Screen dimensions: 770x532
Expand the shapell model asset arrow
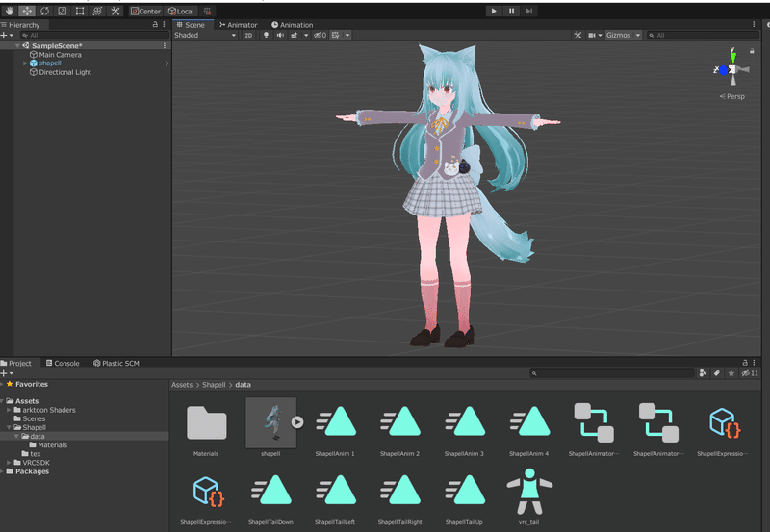click(x=297, y=422)
